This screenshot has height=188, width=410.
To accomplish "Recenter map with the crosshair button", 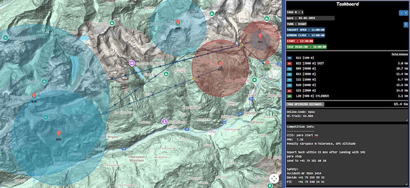I will click(274, 179).
